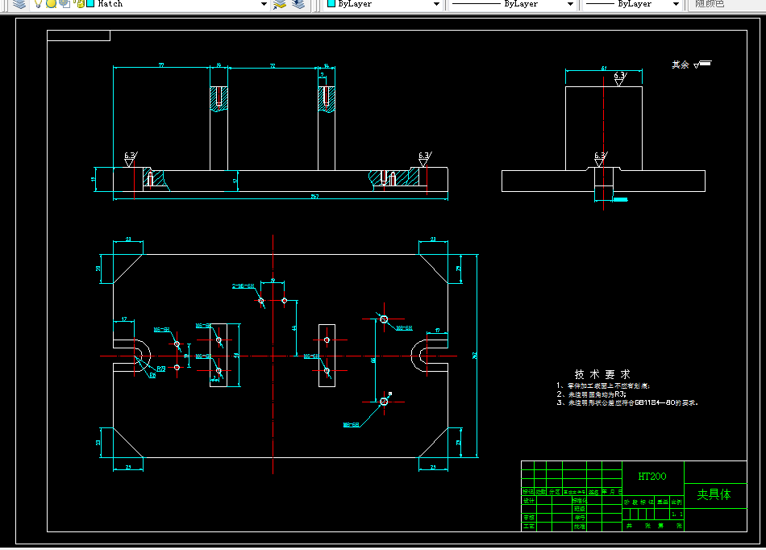Expand the Hatch layer dropdown list

click(x=264, y=4)
